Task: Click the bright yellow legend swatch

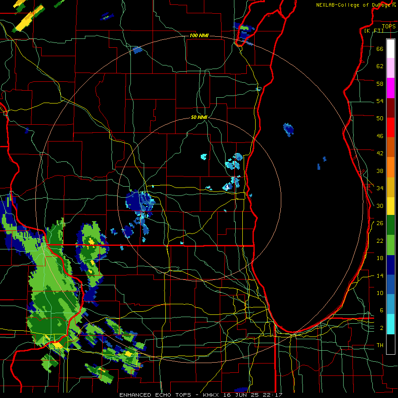Action: click(x=390, y=206)
